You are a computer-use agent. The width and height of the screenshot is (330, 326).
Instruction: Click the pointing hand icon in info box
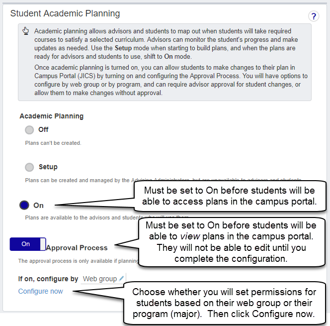tap(26, 32)
